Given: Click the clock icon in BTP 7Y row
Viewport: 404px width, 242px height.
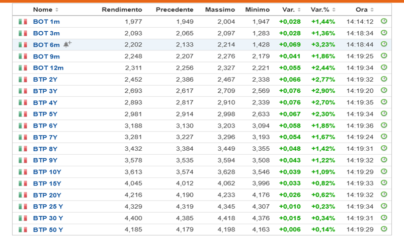Looking at the screenshot, I should (384, 137).
